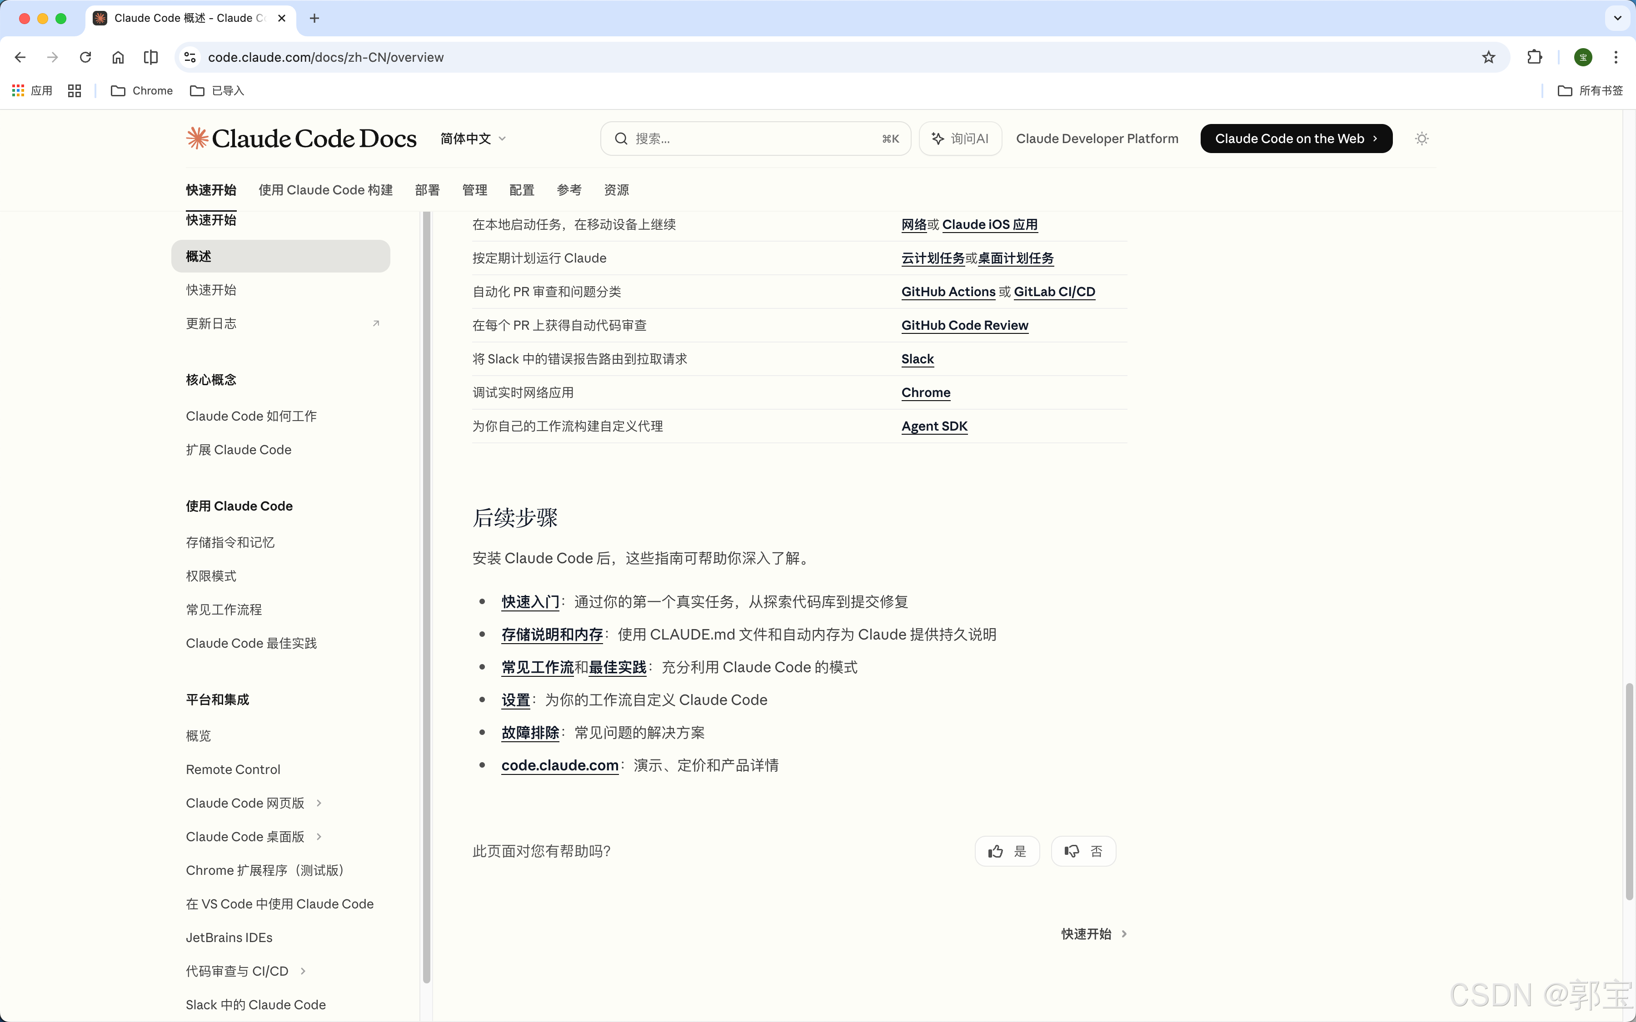Click the 询问AI sparkle button
1636x1022 pixels.
coord(960,139)
